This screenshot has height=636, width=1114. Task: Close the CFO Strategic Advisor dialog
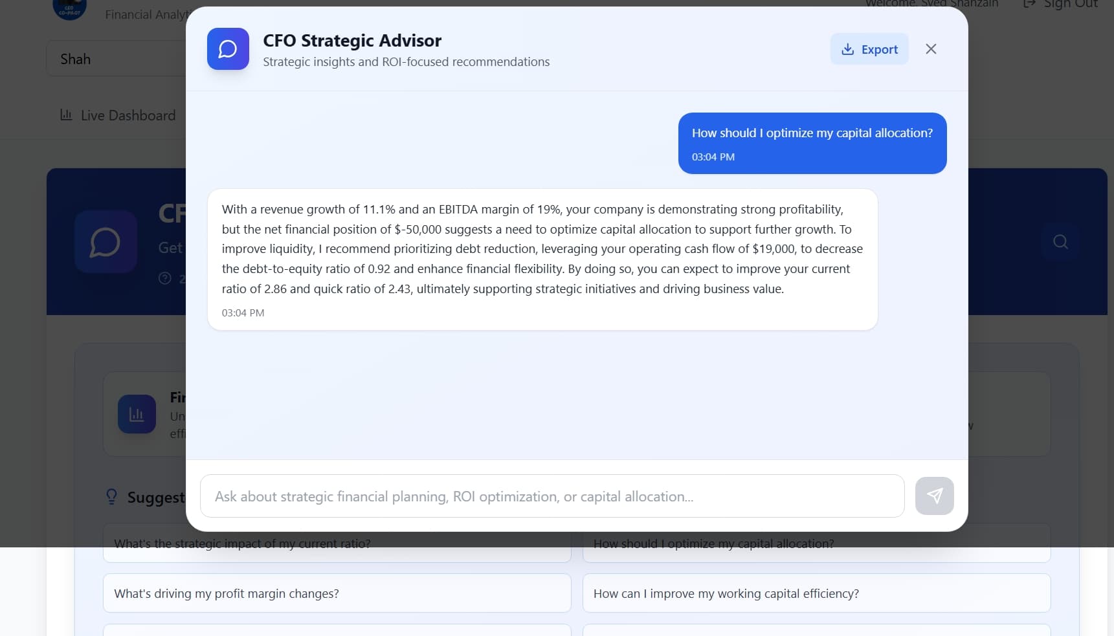pos(931,49)
